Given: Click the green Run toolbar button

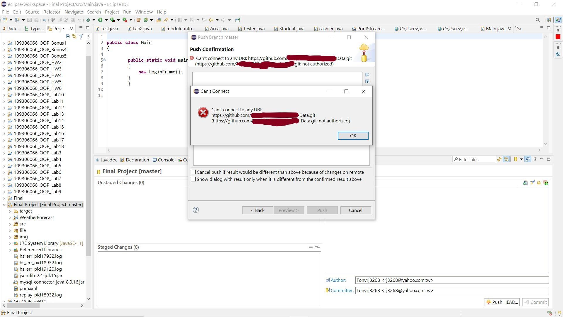Looking at the screenshot, I should click(100, 20).
